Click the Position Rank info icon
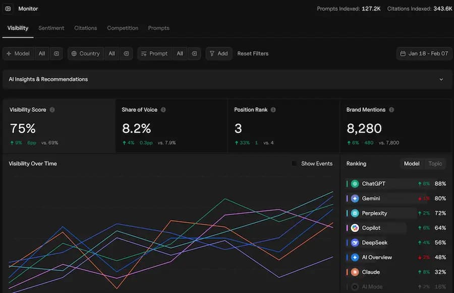Image resolution: width=454 pixels, height=293 pixels. point(273,110)
